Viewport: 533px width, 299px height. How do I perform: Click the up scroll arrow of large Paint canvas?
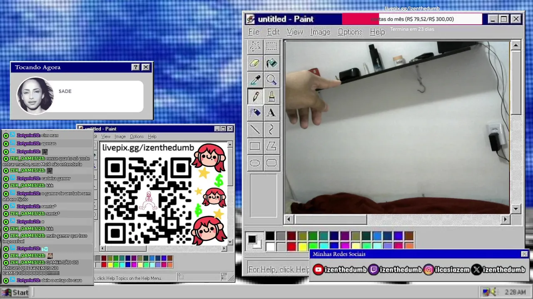[x=516, y=45]
